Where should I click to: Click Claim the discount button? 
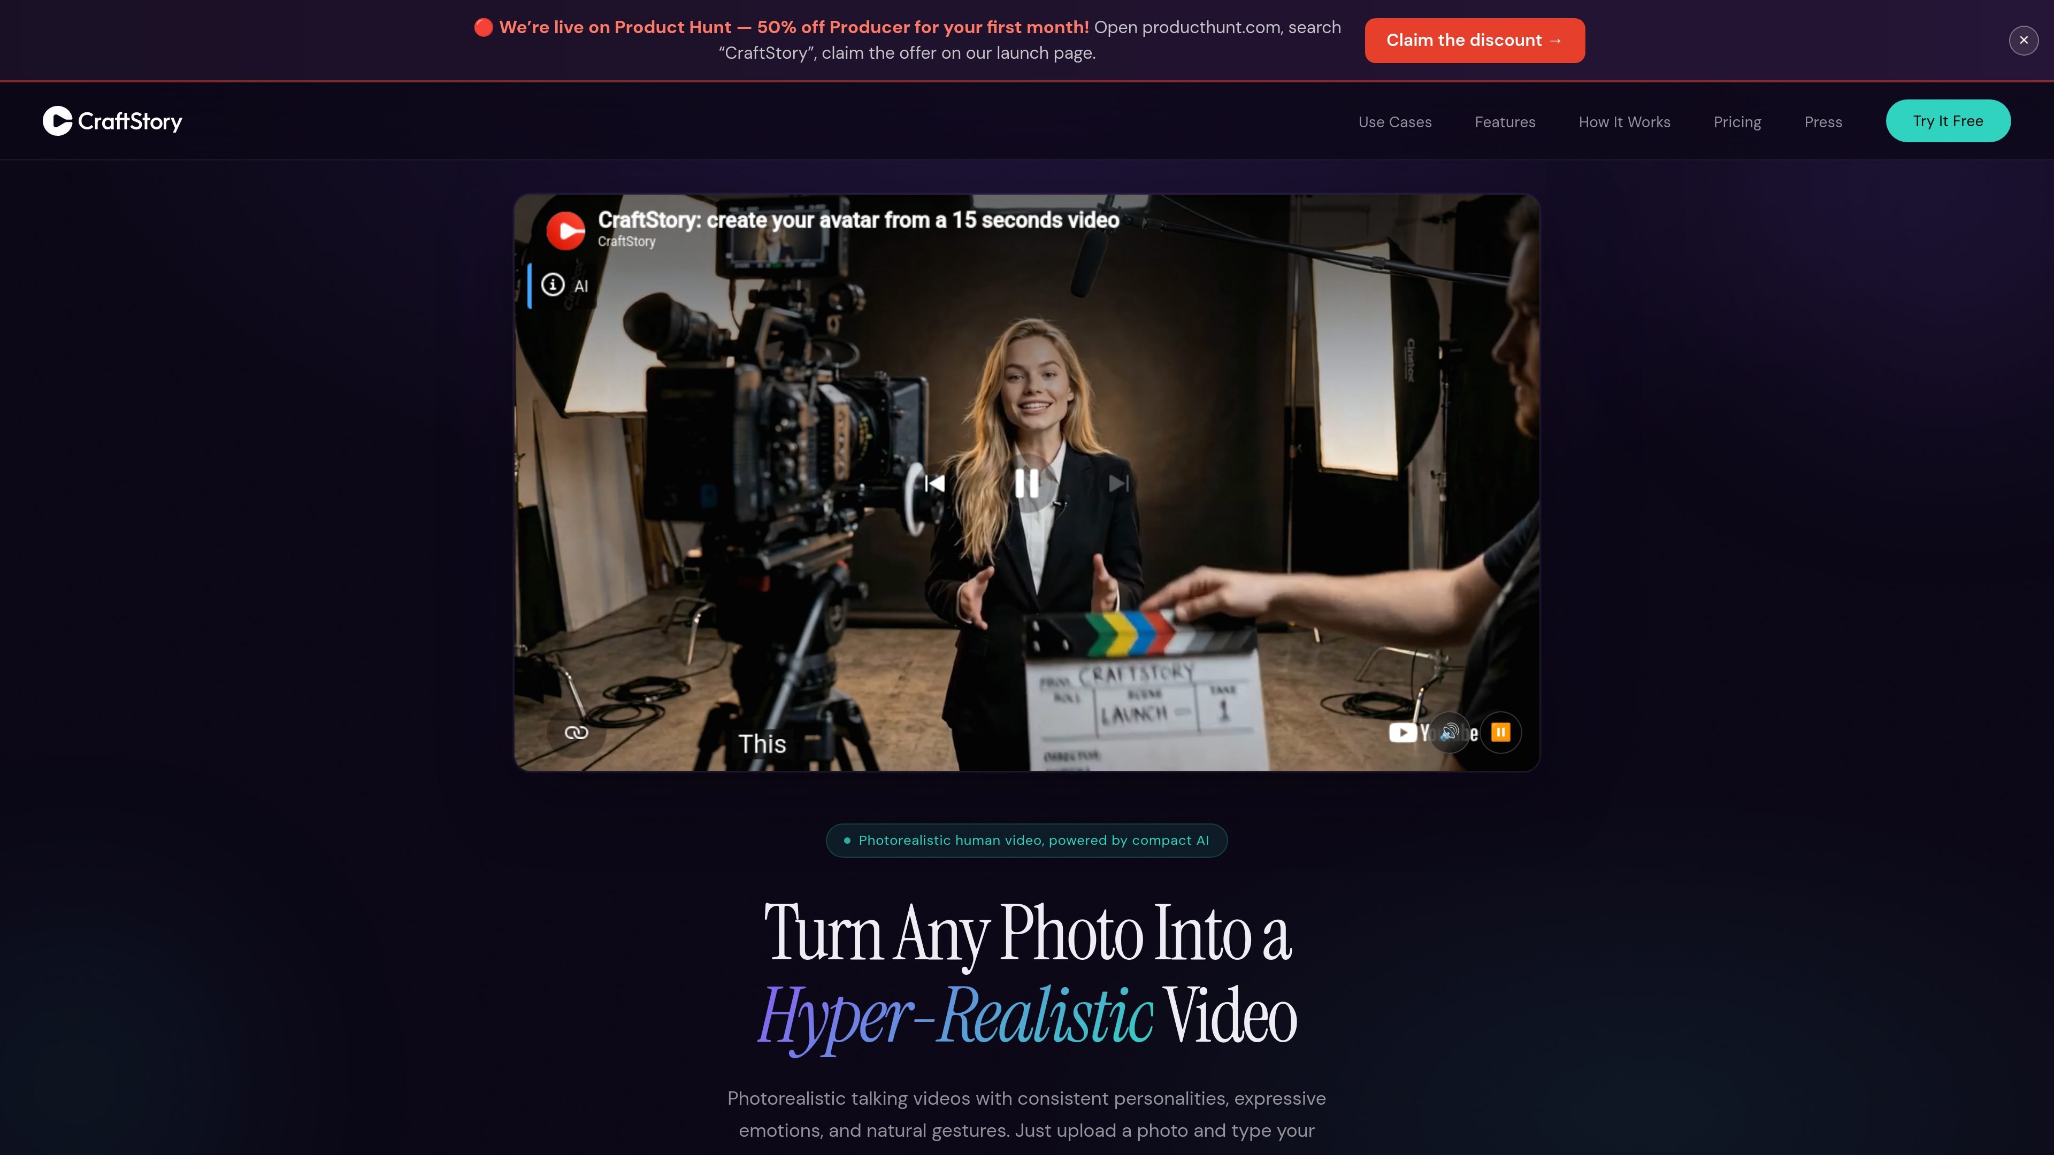pos(1474,41)
